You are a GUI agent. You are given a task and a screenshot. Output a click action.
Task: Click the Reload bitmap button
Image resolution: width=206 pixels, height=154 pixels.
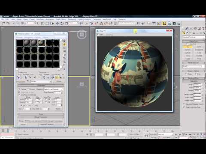point(23,124)
